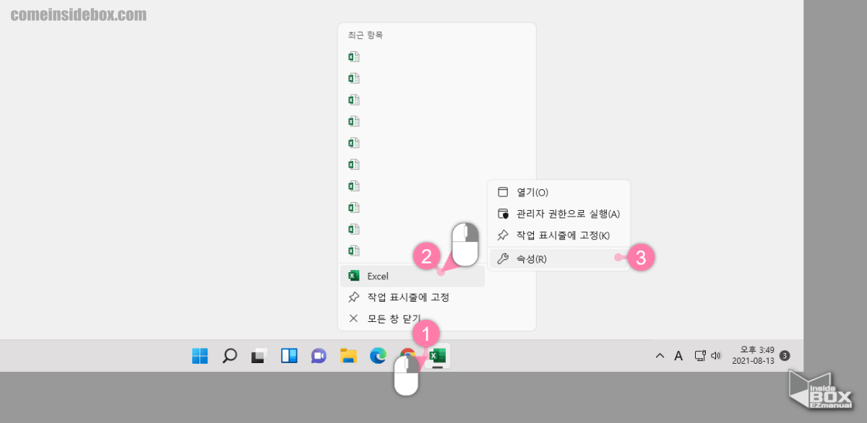Open the Widgets panel on the taskbar

[x=288, y=355]
